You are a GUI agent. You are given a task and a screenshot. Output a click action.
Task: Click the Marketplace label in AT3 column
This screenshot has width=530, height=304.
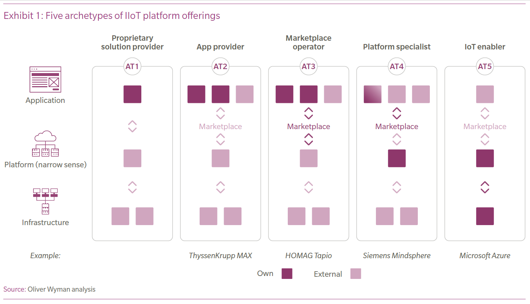[x=309, y=127]
